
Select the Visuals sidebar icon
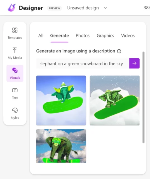pyautogui.click(x=15, y=70)
